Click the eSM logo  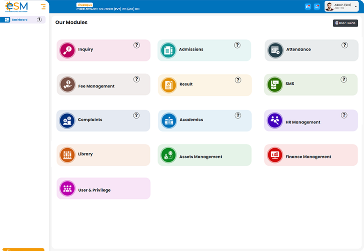16,7
